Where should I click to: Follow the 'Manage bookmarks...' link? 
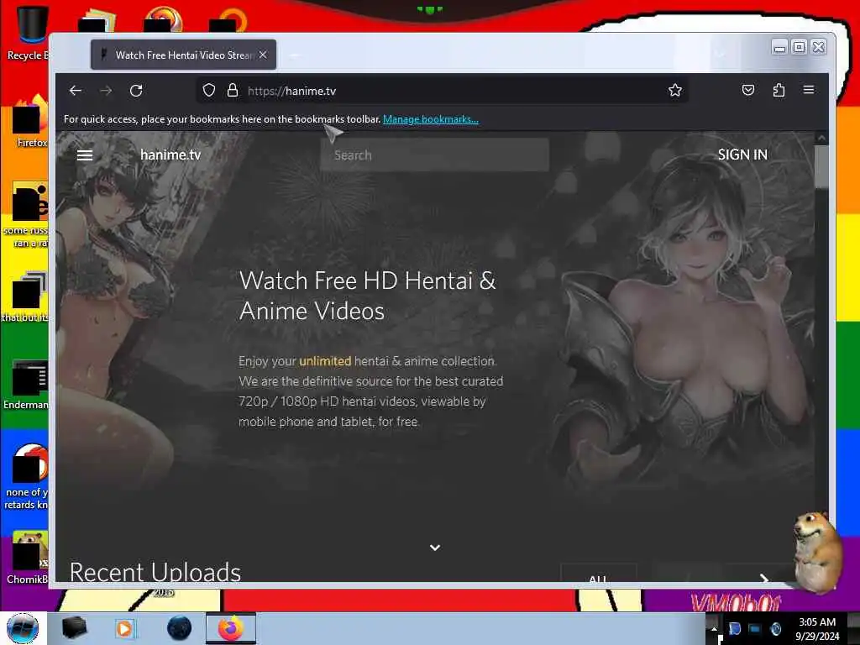click(x=431, y=119)
